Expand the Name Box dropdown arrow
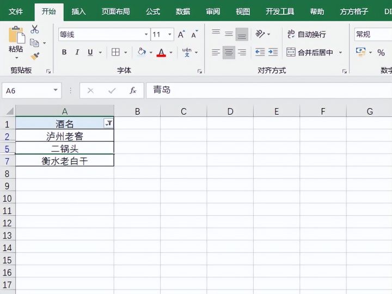The image size is (392, 294). point(56,90)
